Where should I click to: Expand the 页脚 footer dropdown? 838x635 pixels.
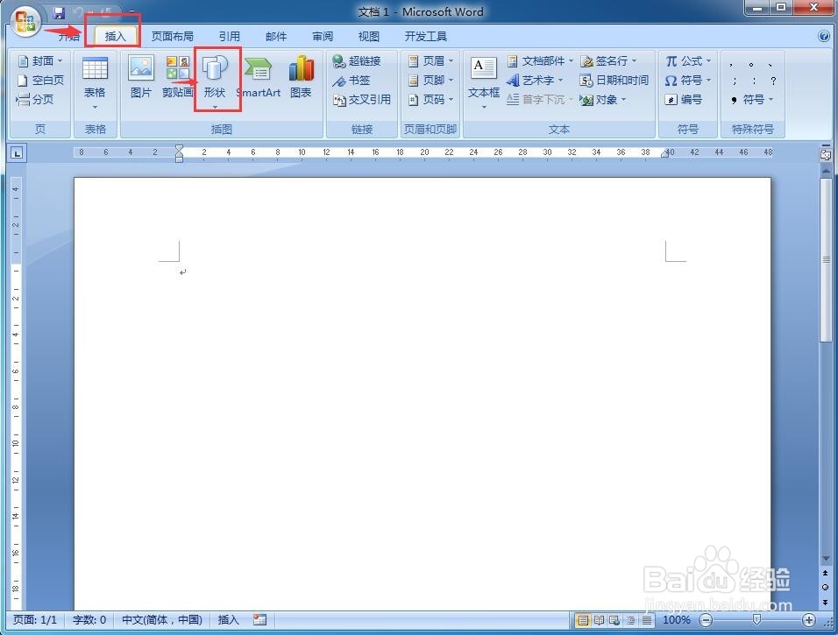pyautogui.click(x=451, y=81)
